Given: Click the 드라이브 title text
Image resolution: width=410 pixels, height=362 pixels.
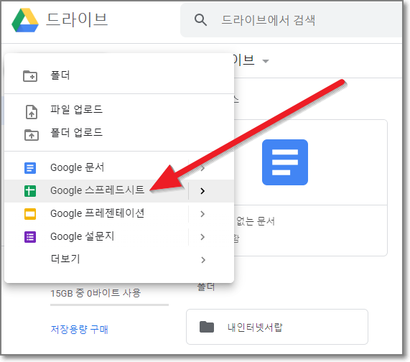Looking at the screenshot, I should coord(77,19).
